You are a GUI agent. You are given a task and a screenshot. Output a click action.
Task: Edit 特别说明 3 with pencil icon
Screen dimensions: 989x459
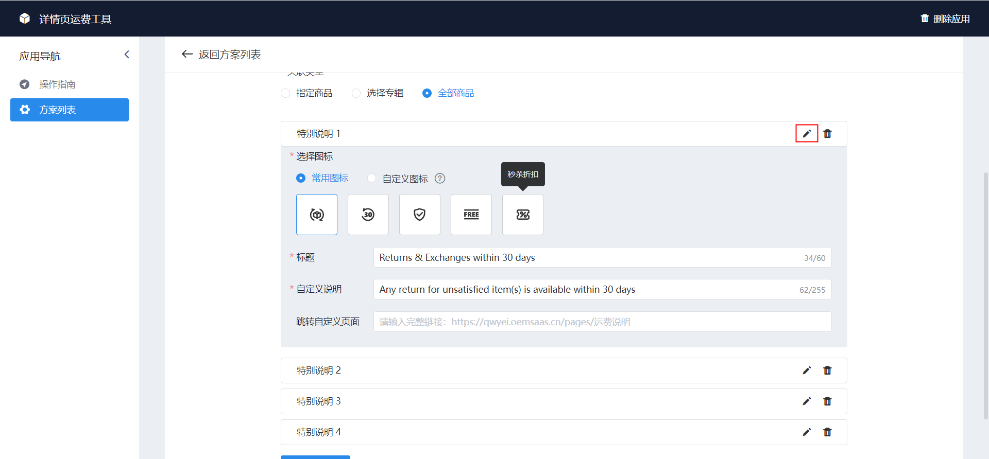point(807,401)
